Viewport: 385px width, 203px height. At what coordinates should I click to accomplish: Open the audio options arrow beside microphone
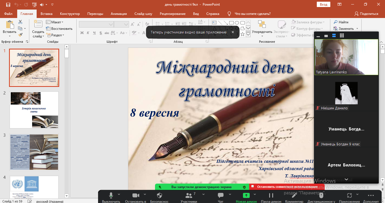(x=119, y=194)
